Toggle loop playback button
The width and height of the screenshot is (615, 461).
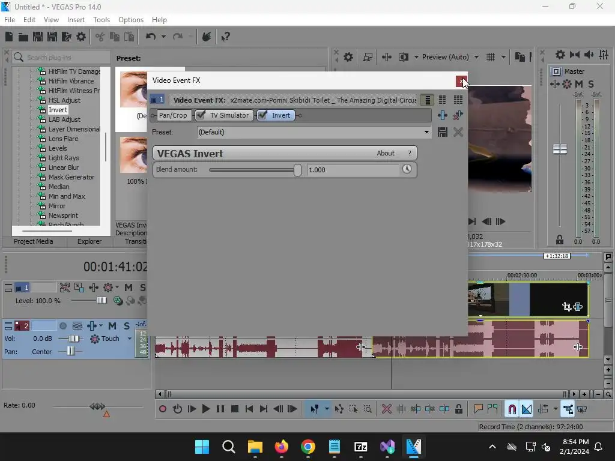[x=177, y=409]
